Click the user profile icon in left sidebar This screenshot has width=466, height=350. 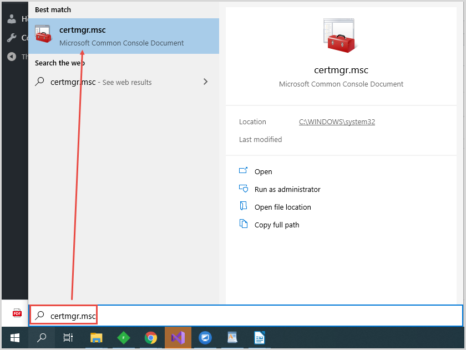point(12,19)
